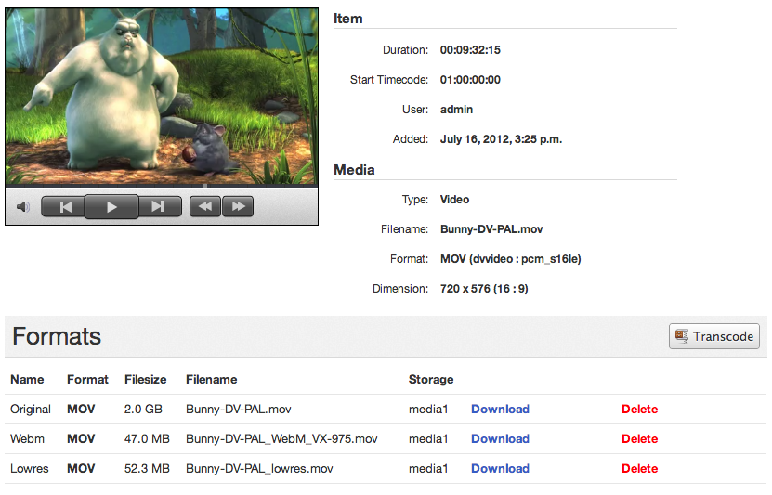
Task: Click the Lowres row name
Action: 30,469
